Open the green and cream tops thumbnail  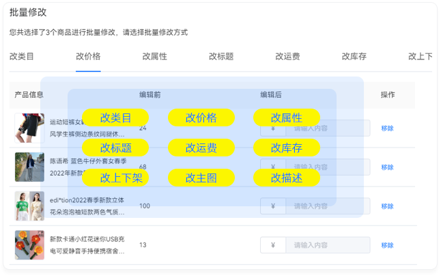click(x=29, y=206)
